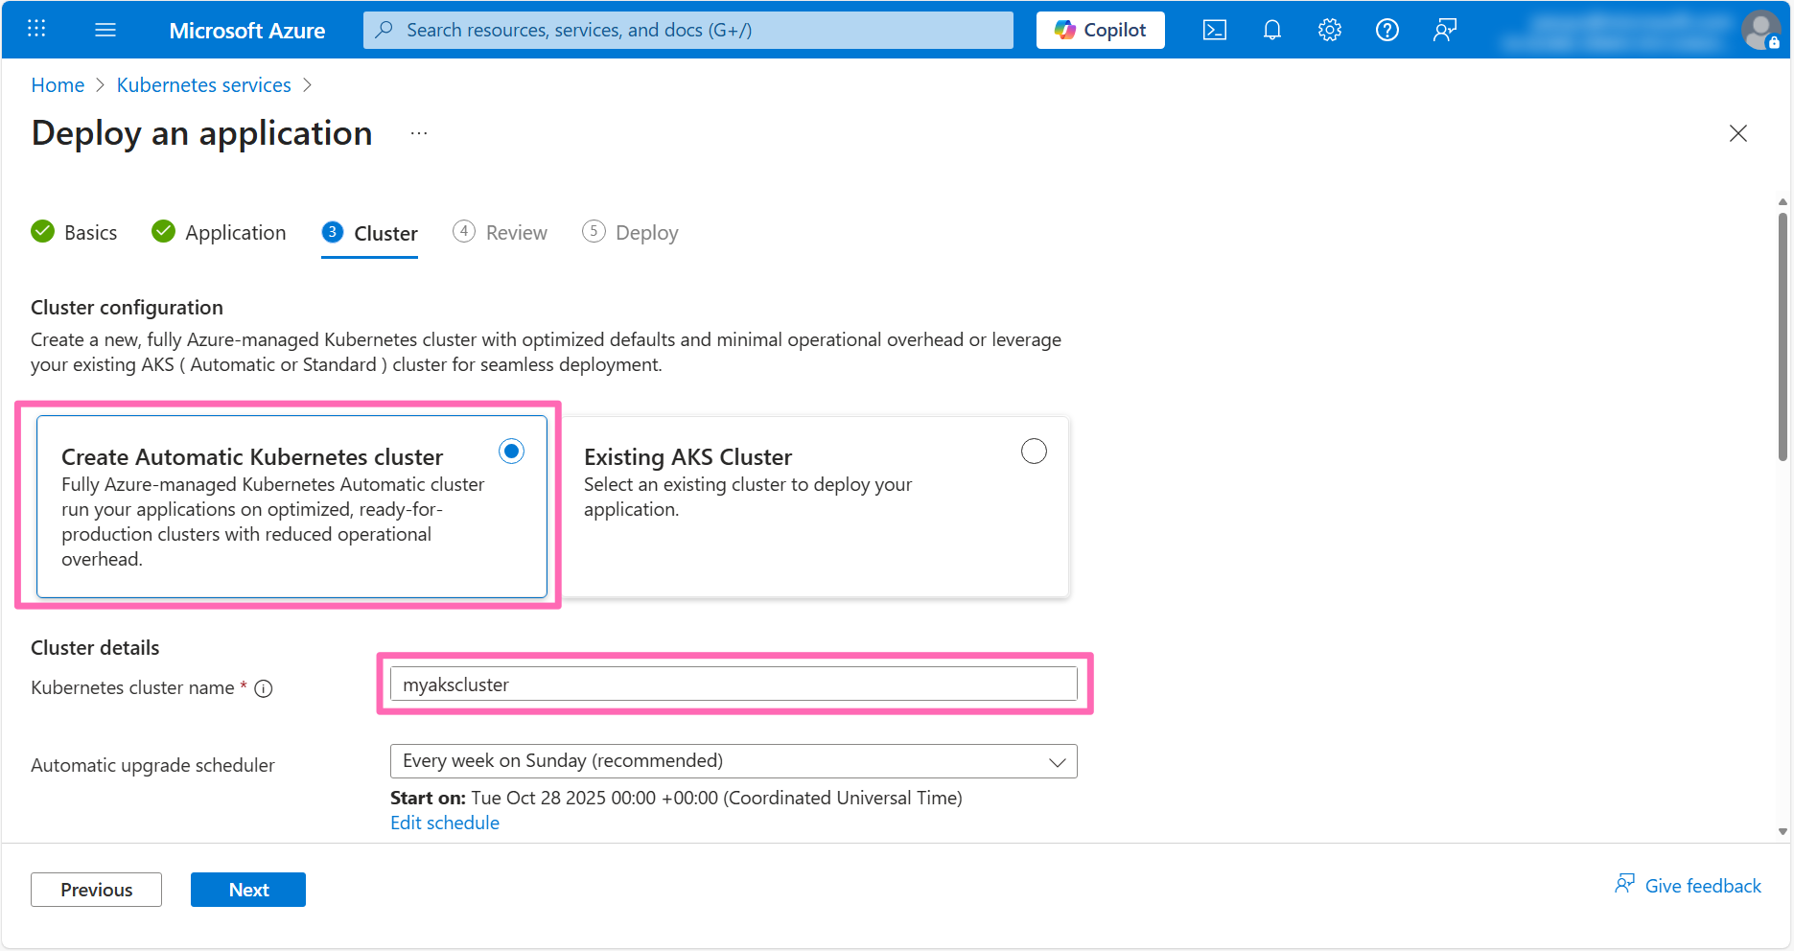This screenshot has height=951, width=1794.
Task: Open the portal app launcher grid icon
Action: click(36, 29)
